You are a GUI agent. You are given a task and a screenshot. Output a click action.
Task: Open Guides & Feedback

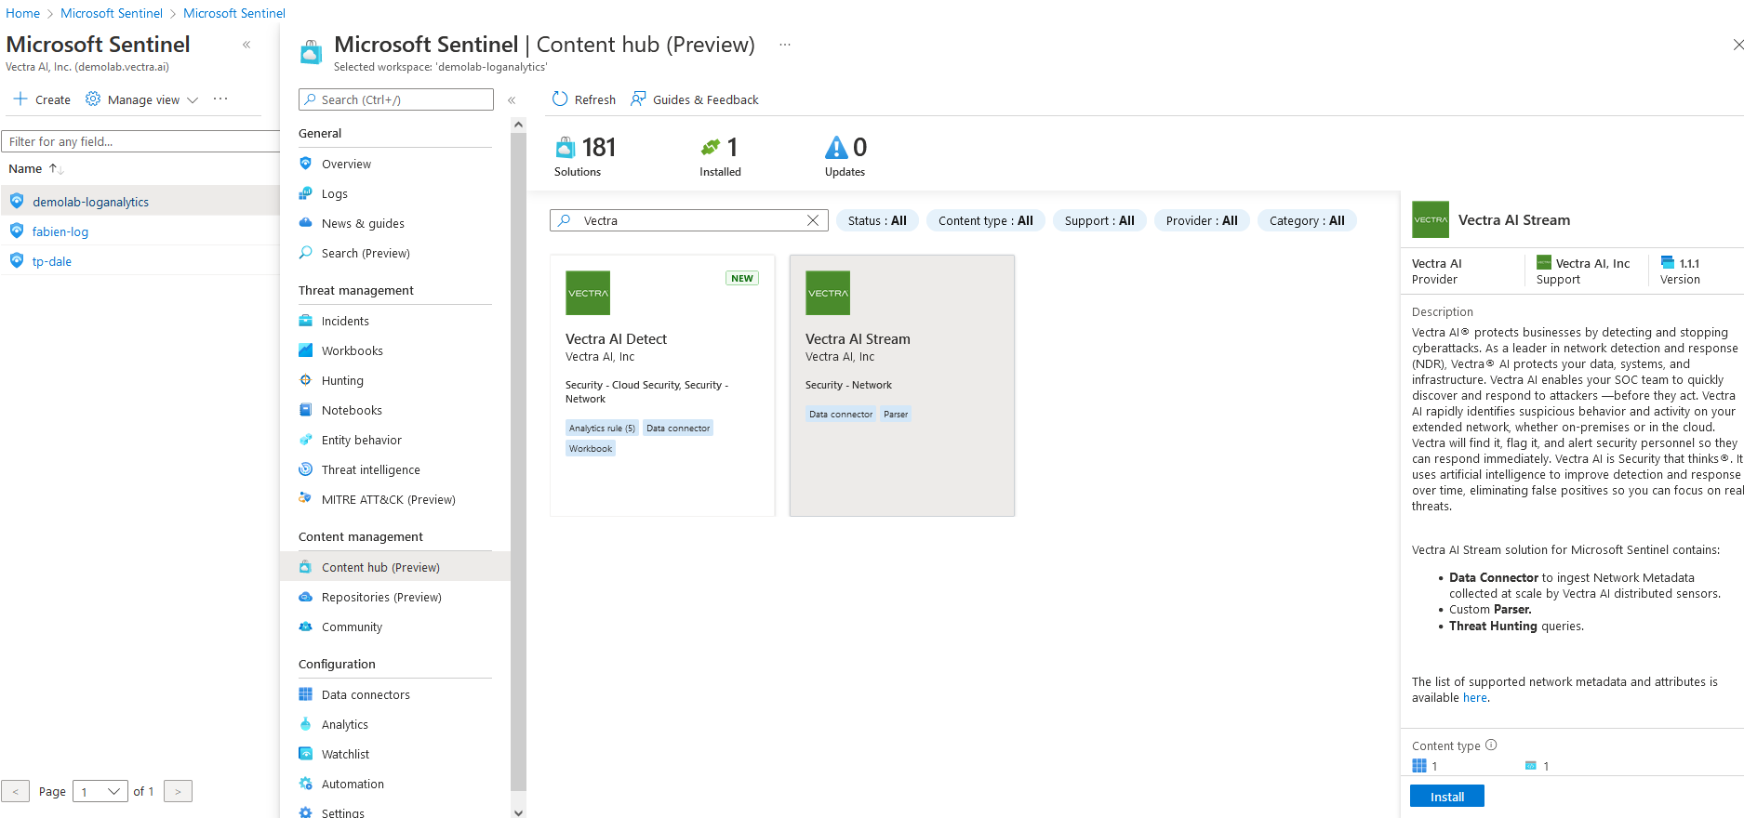695,99
